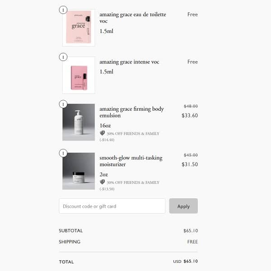The width and height of the screenshot is (271, 271).
Task: Select the amazing grace eau de toilette voc title
Action: (x=132, y=18)
